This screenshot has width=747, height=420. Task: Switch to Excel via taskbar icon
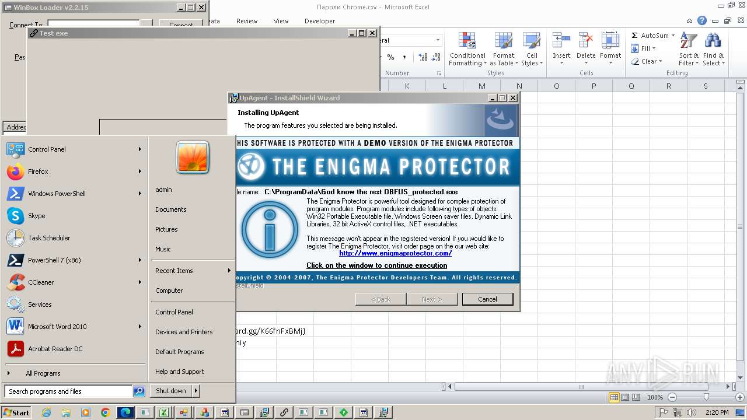165,412
